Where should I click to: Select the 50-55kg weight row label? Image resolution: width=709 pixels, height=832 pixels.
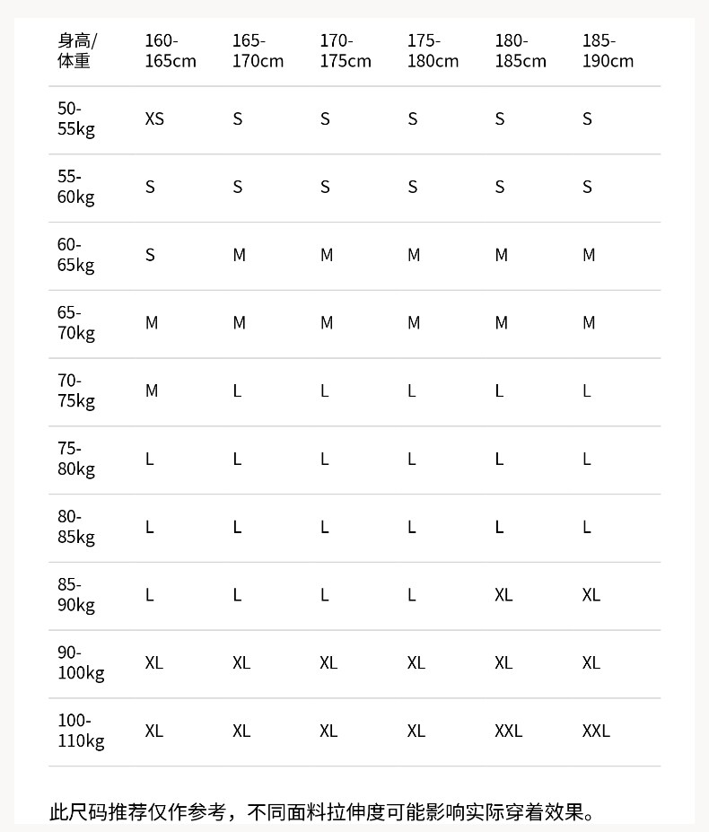point(76,118)
